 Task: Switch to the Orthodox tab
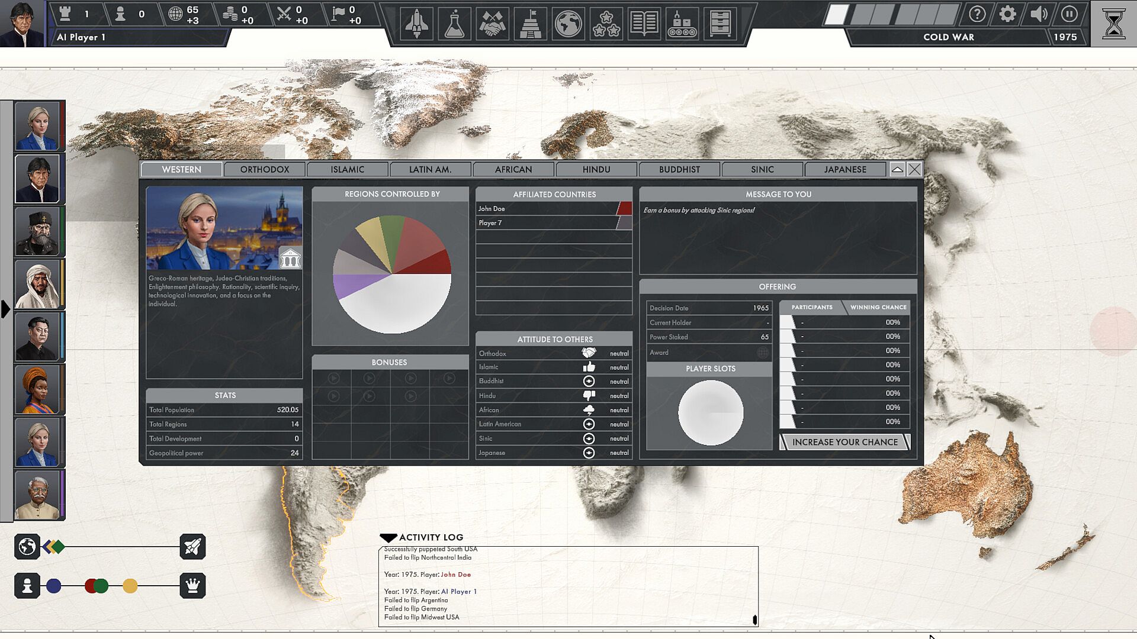tap(265, 170)
